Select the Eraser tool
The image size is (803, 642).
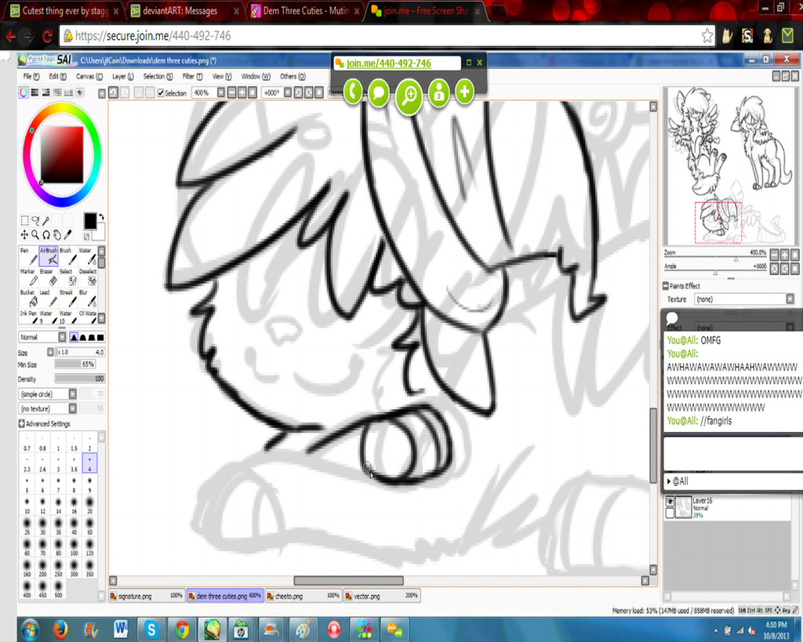(x=49, y=277)
